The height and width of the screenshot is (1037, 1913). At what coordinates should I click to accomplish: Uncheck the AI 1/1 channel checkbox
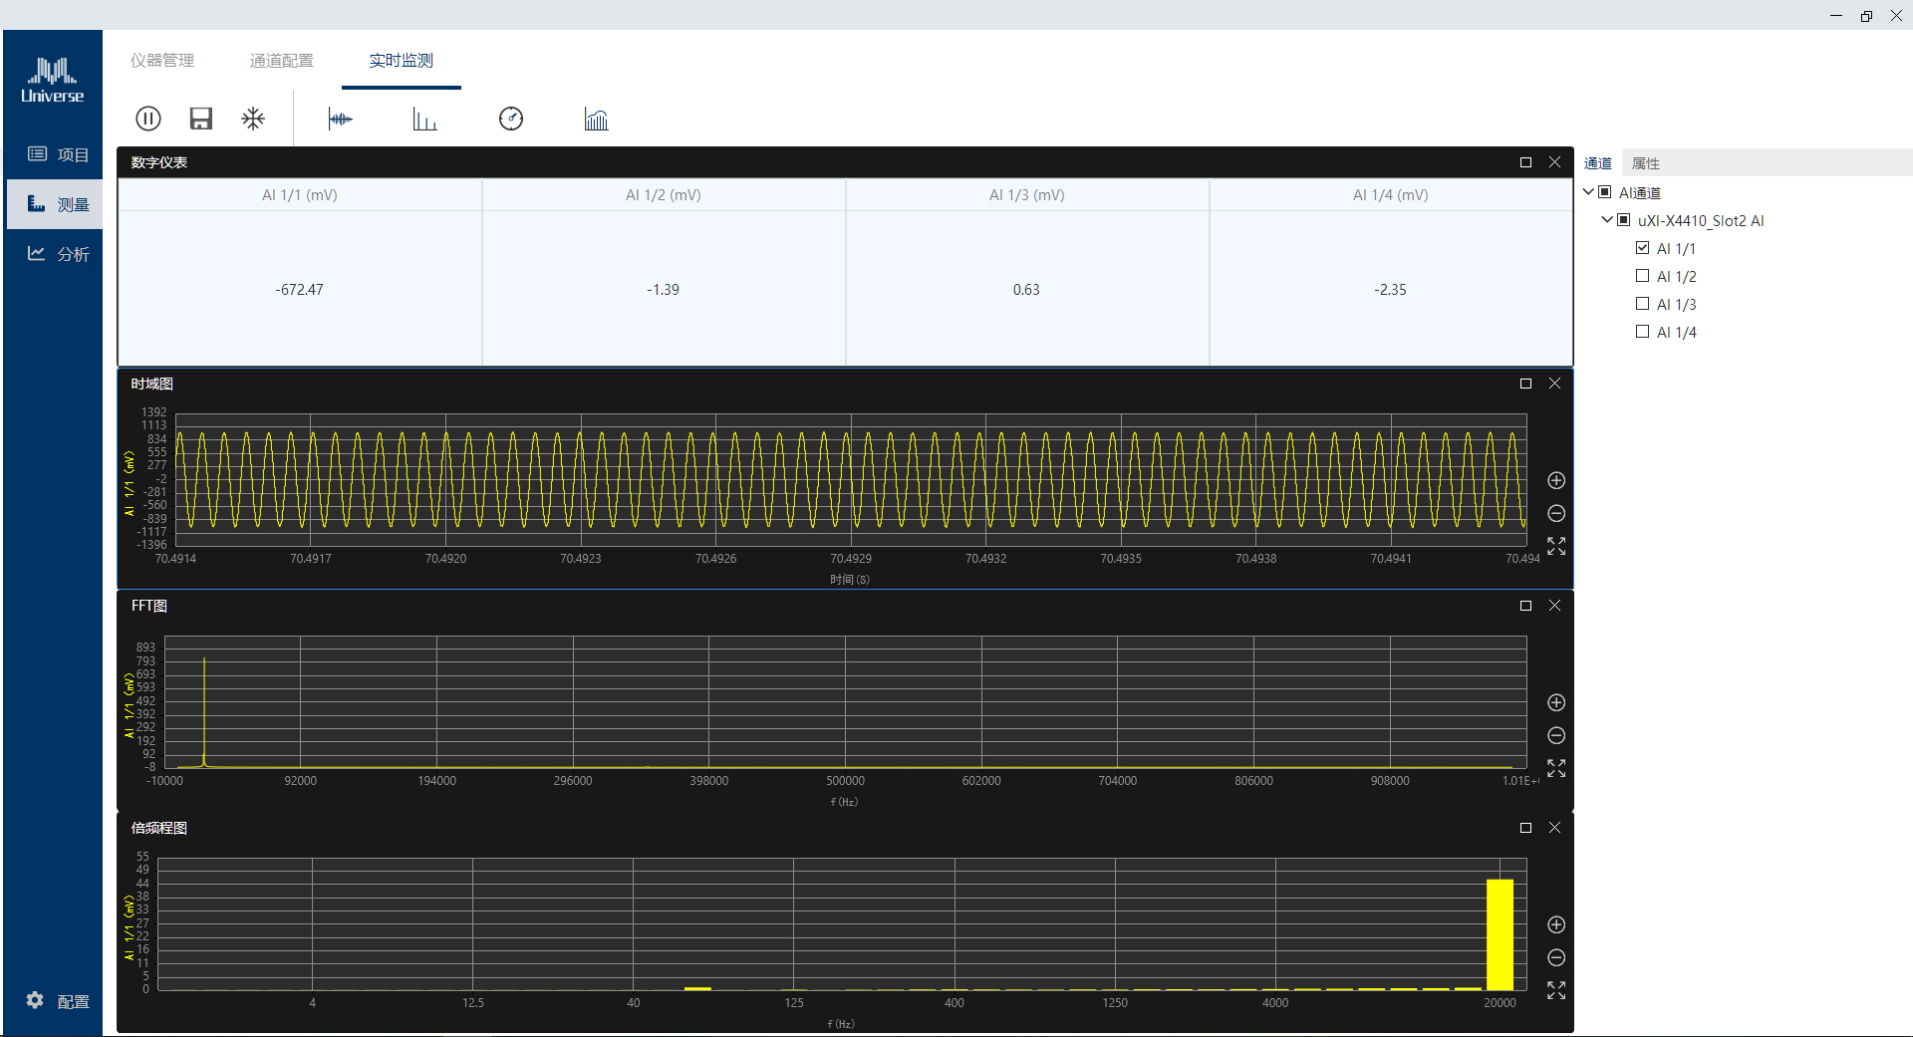(x=1642, y=248)
